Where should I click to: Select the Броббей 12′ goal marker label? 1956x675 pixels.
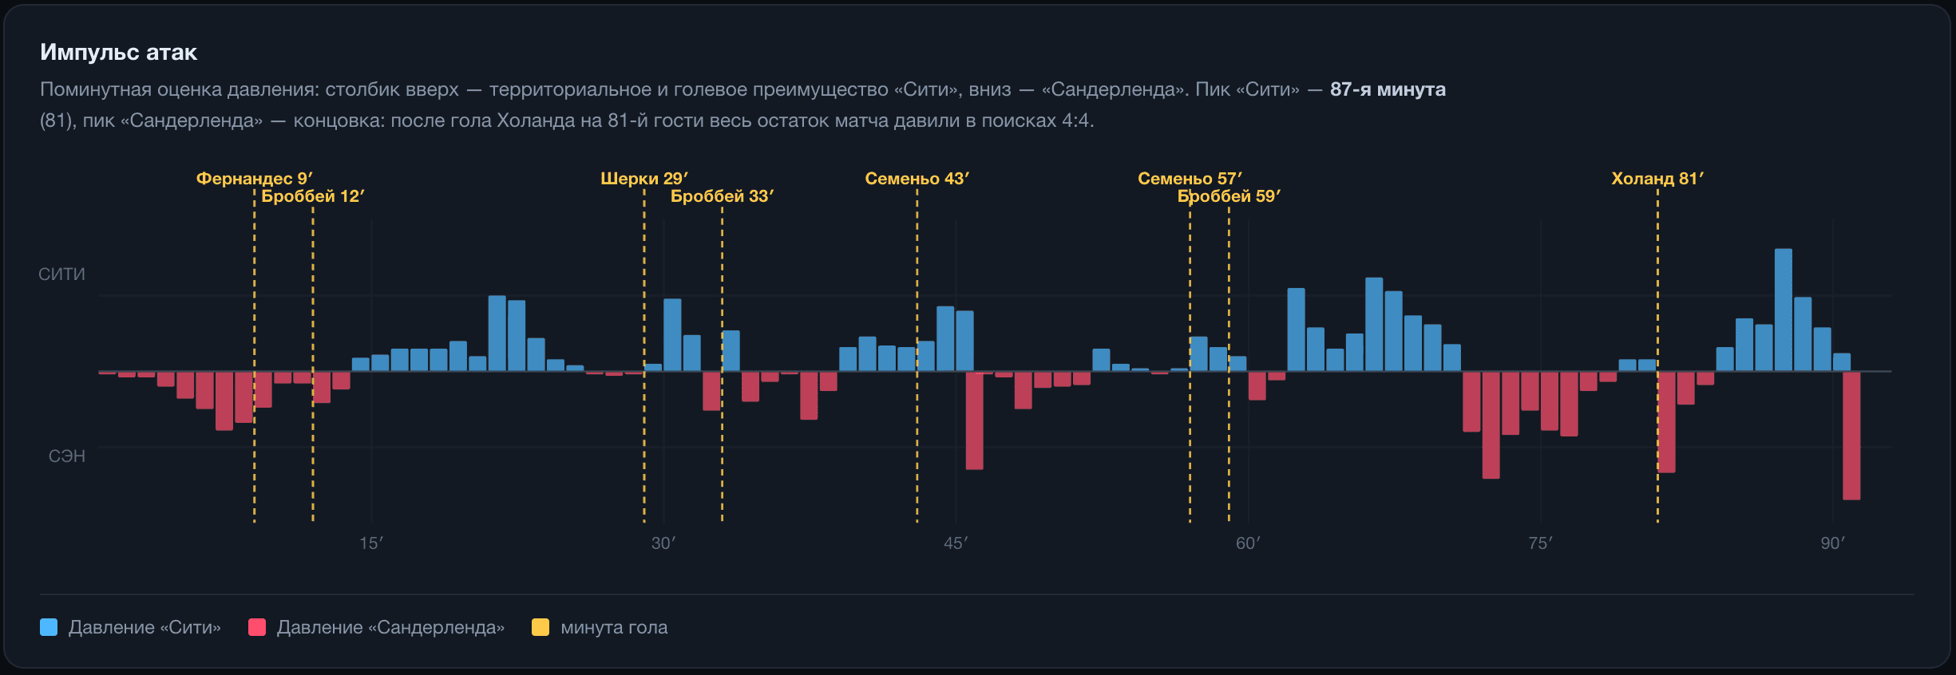(x=313, y=195)
